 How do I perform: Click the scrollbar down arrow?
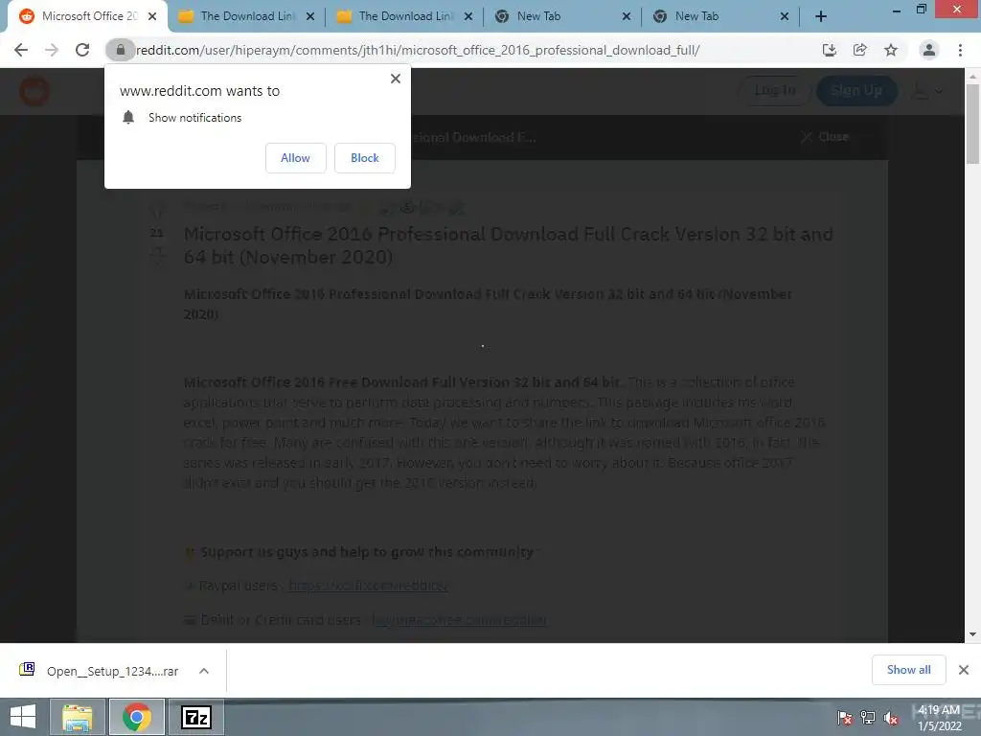point(972,634)
